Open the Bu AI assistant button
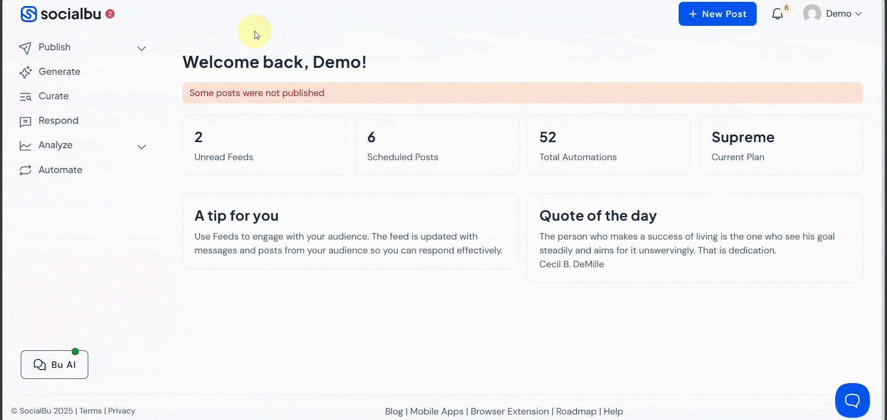Image resolution: width=887 pixels, height=420 pixels. pos(55,365)
